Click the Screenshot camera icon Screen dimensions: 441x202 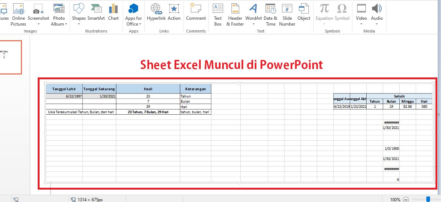point(38,9)
